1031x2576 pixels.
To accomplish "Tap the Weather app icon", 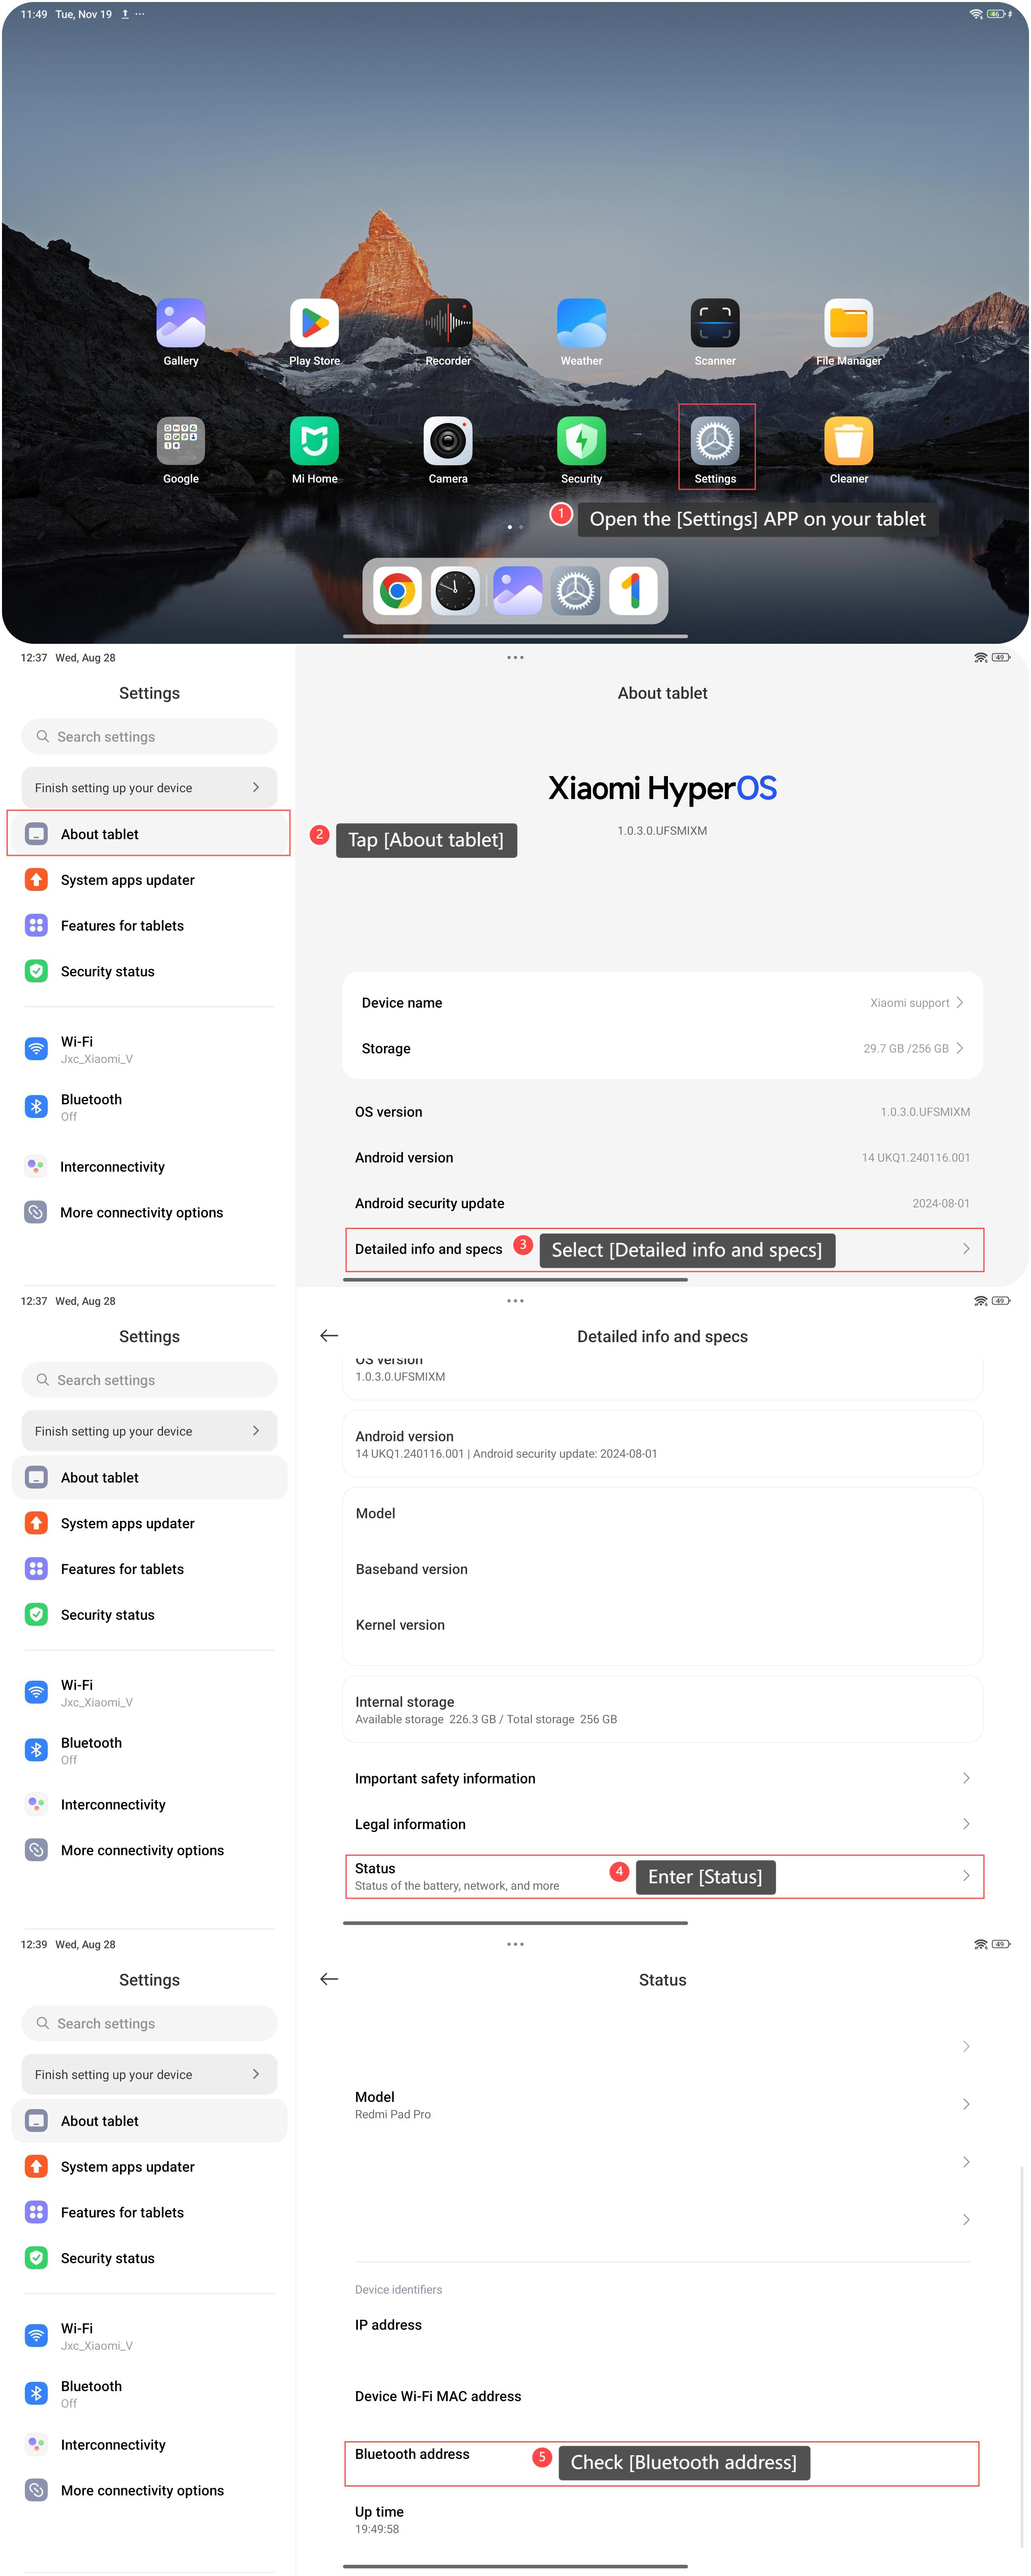I will click(x=581, y=323).
